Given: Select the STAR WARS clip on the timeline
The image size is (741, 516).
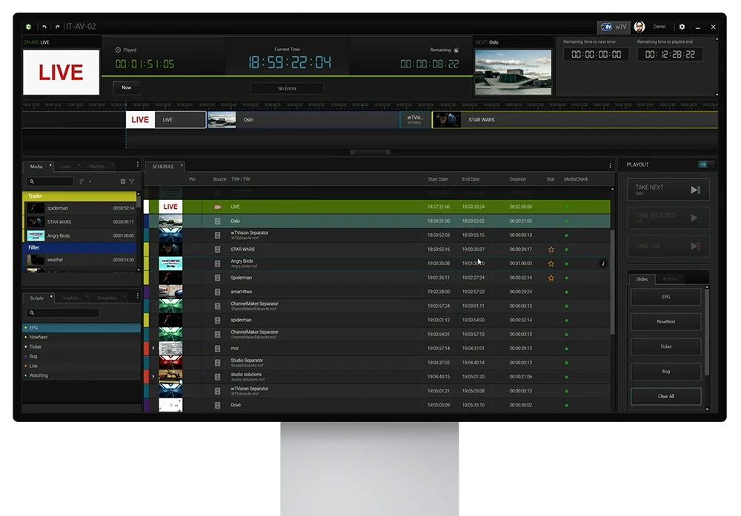Looking at the screenshot, I should point(575,120).
